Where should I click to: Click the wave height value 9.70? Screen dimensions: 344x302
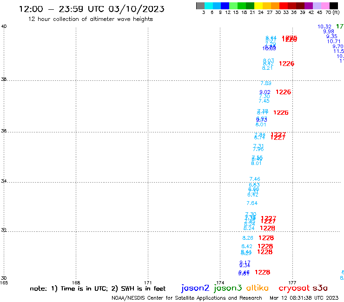pos(338,46)
